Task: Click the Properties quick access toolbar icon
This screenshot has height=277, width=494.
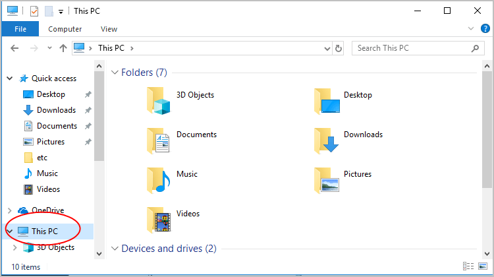Action: click(34, 11)
